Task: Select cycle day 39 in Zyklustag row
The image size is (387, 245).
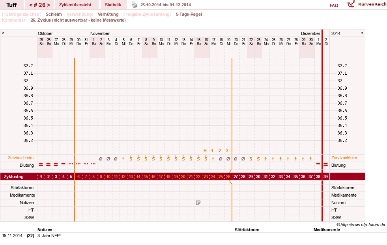Action: point(326,177)
